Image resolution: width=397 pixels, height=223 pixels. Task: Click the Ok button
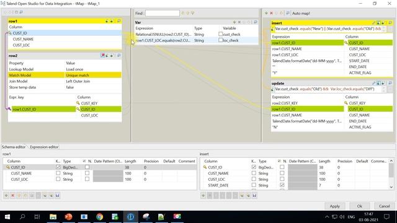tap(359, 206)
